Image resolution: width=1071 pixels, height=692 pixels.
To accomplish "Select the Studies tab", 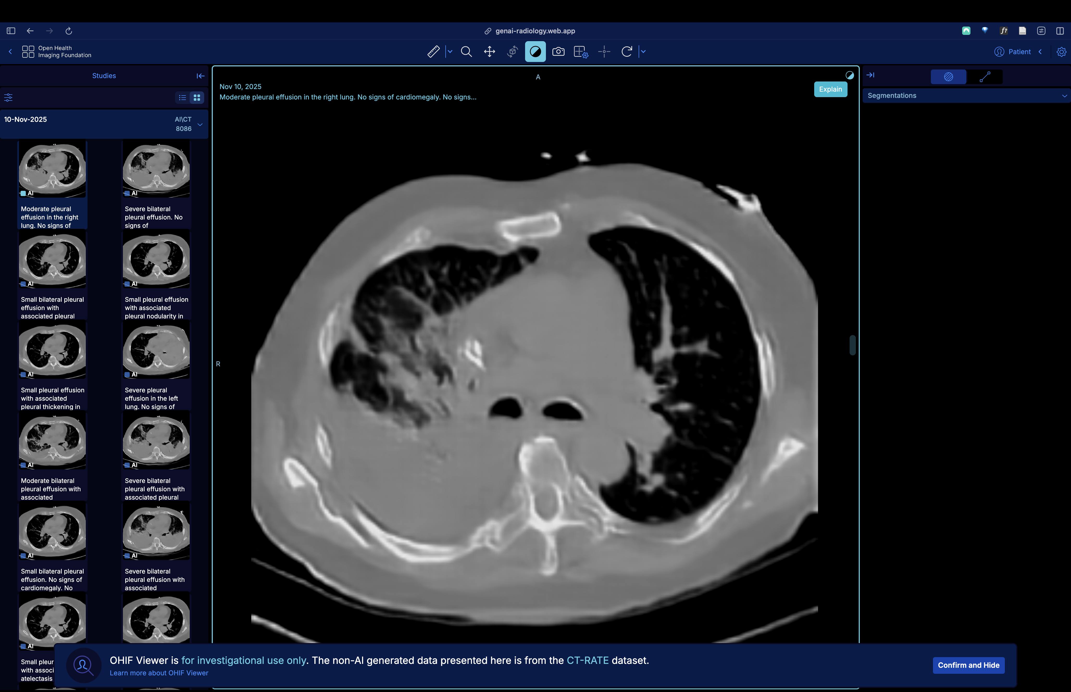I will pos(104,76).
